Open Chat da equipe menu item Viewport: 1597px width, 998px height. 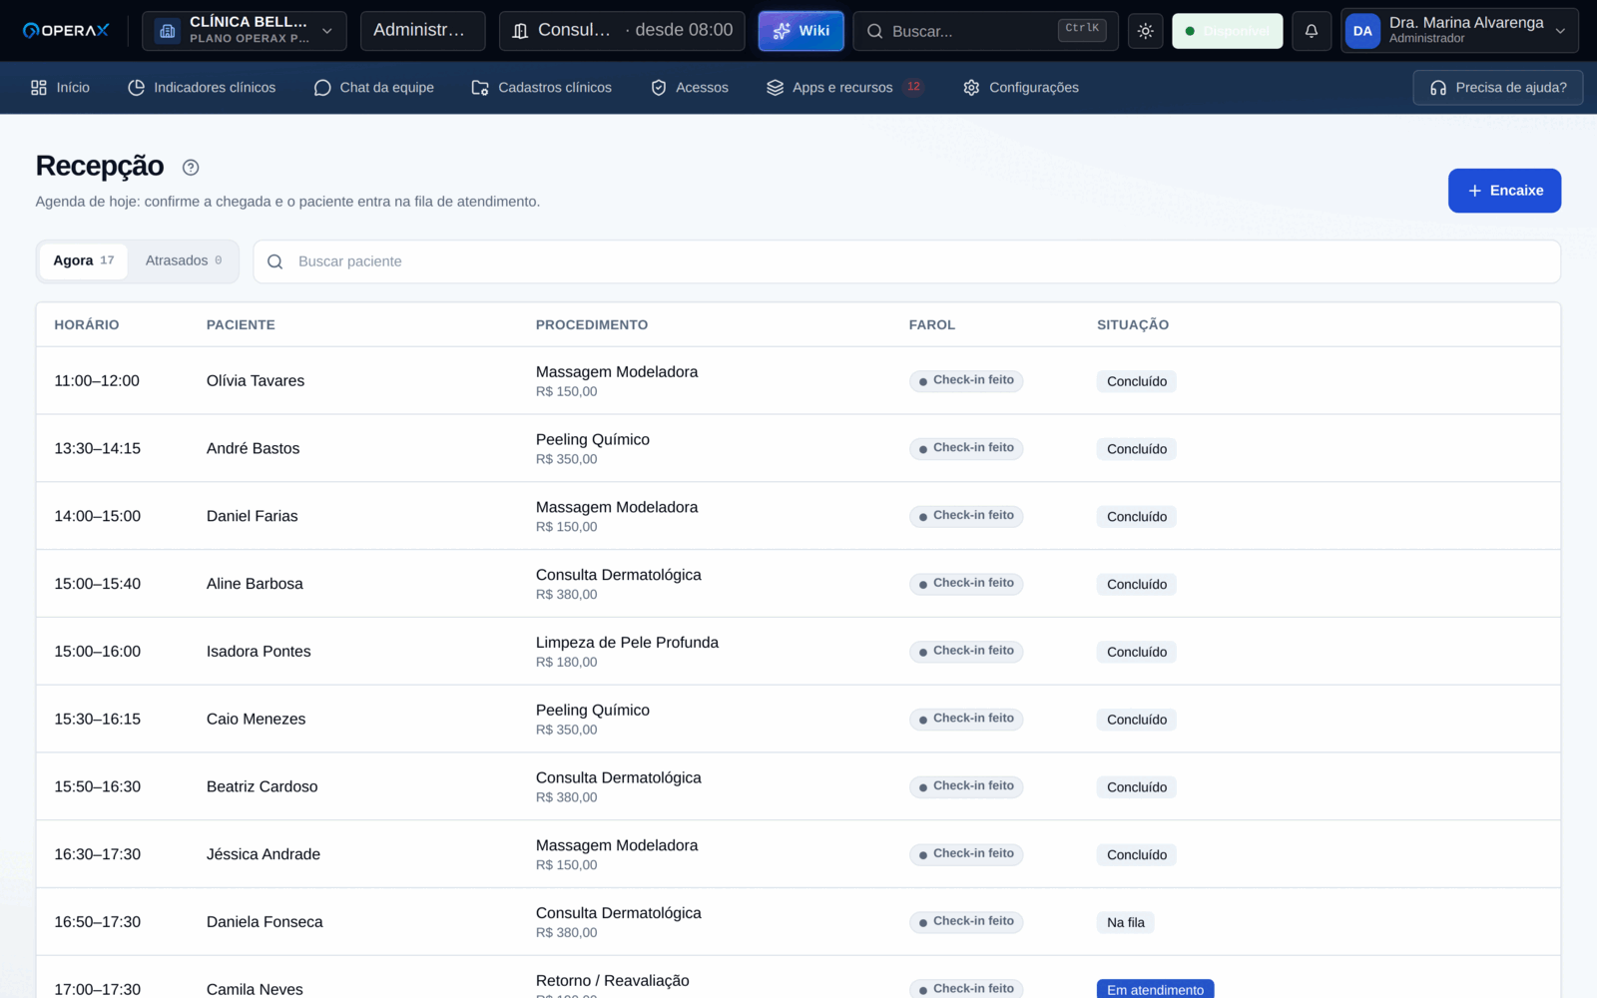tap(373, 88)
